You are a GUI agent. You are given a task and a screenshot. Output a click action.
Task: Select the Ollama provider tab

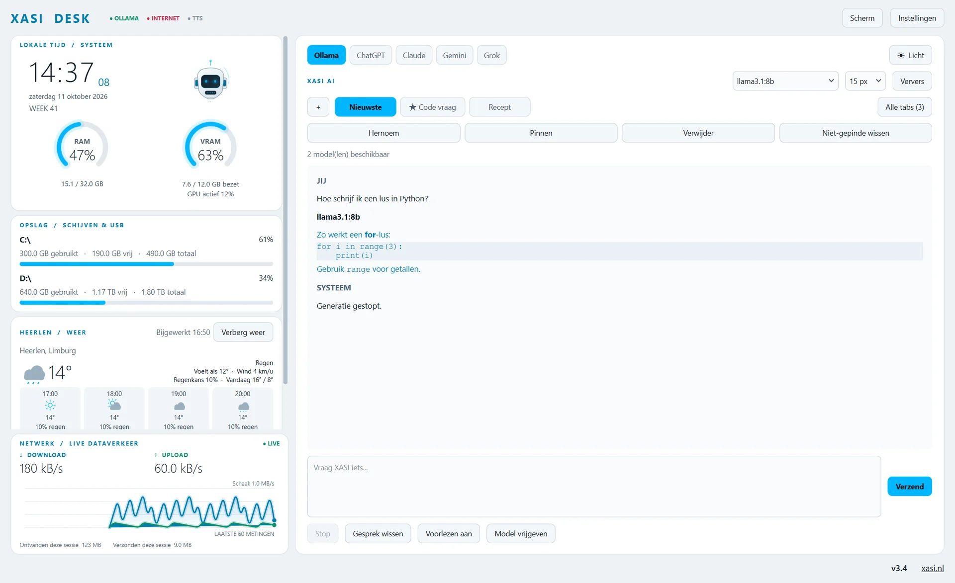326,55
